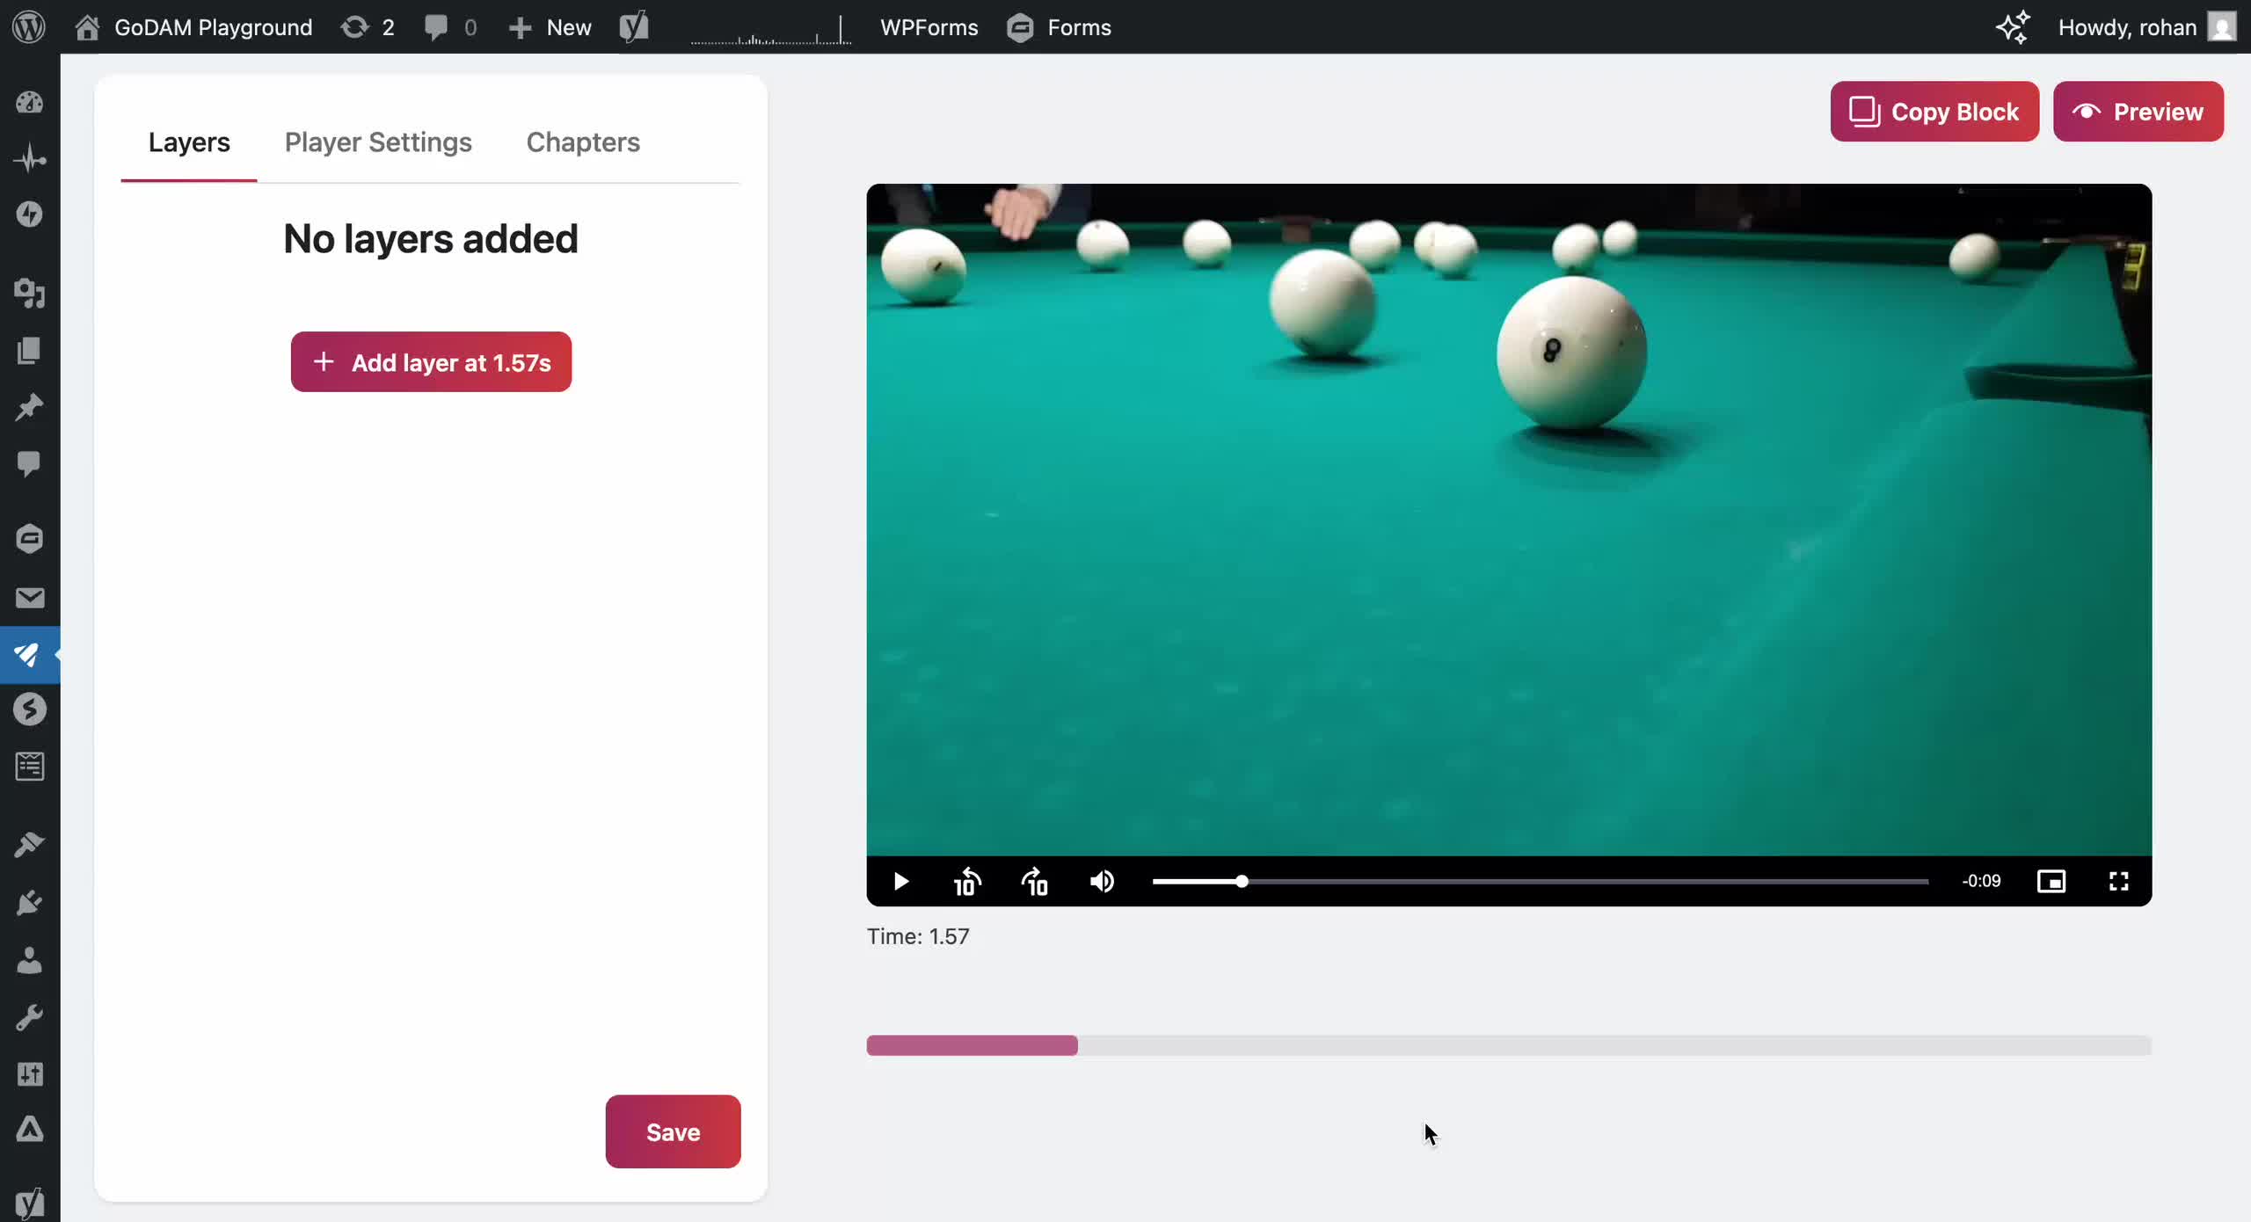
Task: Toggle picture-in-picture mode on the player
Action: coord(2052,882)
